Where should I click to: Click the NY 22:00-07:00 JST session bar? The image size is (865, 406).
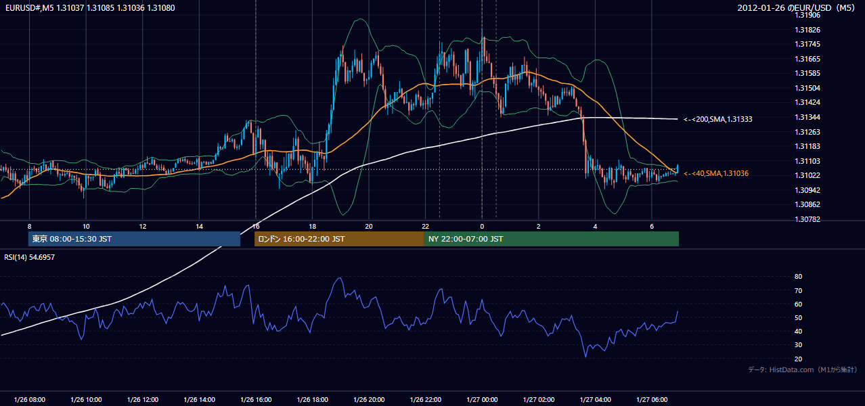click(x=552, y=239)
